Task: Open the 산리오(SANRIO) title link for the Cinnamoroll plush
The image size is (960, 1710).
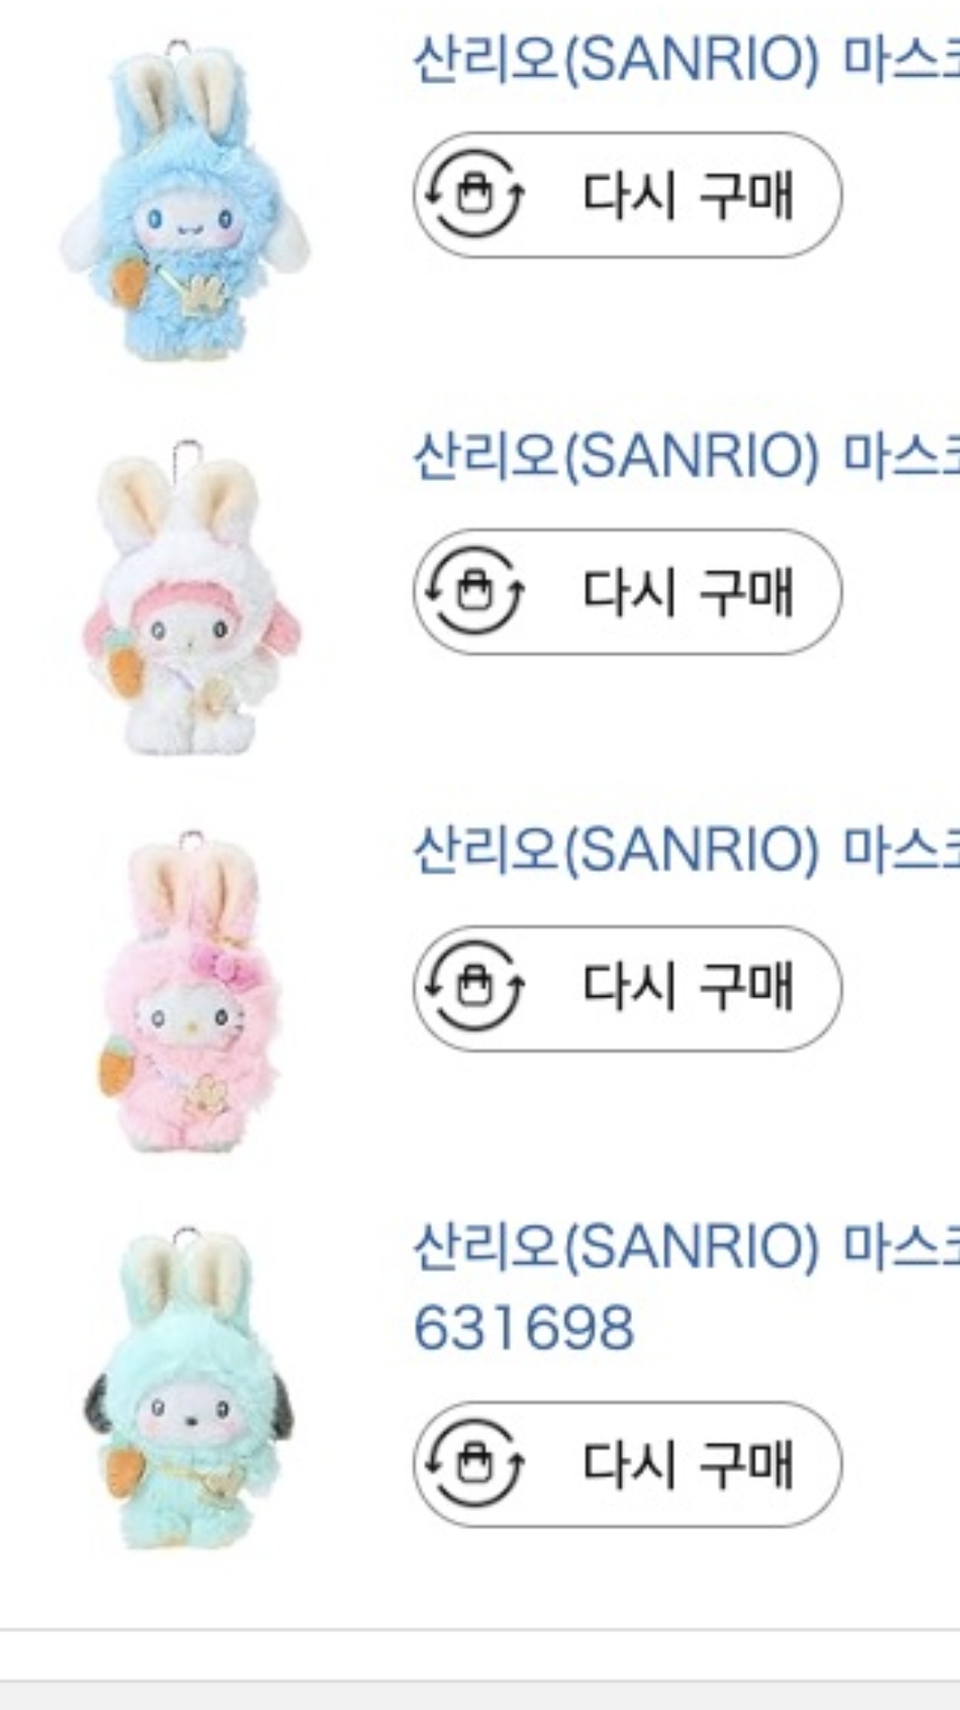Action: click(x=686, y=60)
